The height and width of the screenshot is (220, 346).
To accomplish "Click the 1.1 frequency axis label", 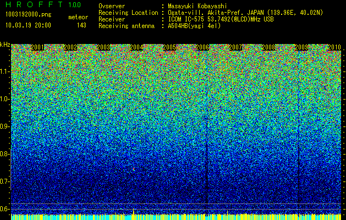I will 4,71.
